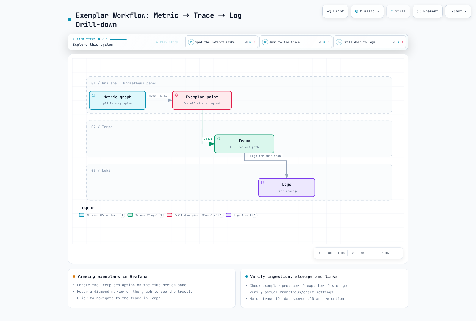Switch to MAP view mode

(x=331, y=253)
